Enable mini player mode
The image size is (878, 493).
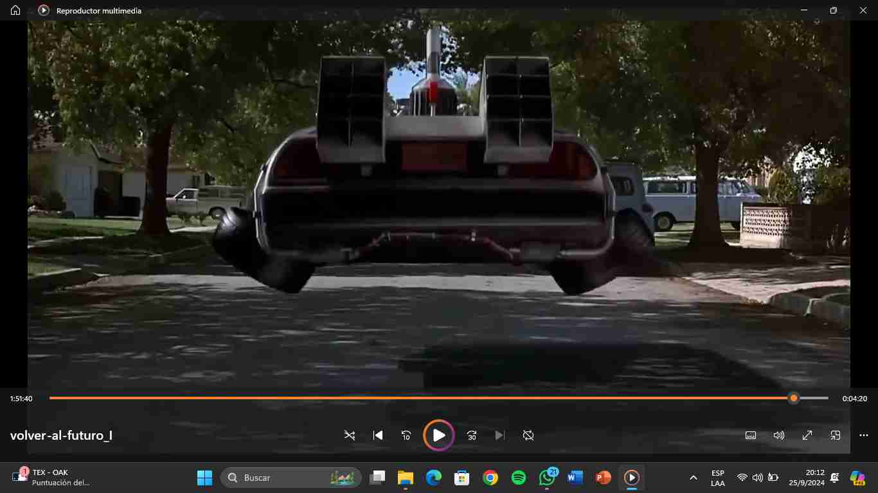(x=836, y=435)
